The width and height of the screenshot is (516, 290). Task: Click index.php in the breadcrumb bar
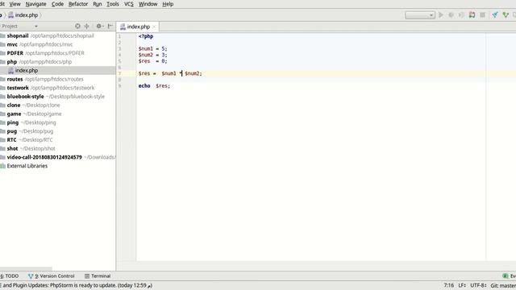pyautogui.click(x=23, y=15)
